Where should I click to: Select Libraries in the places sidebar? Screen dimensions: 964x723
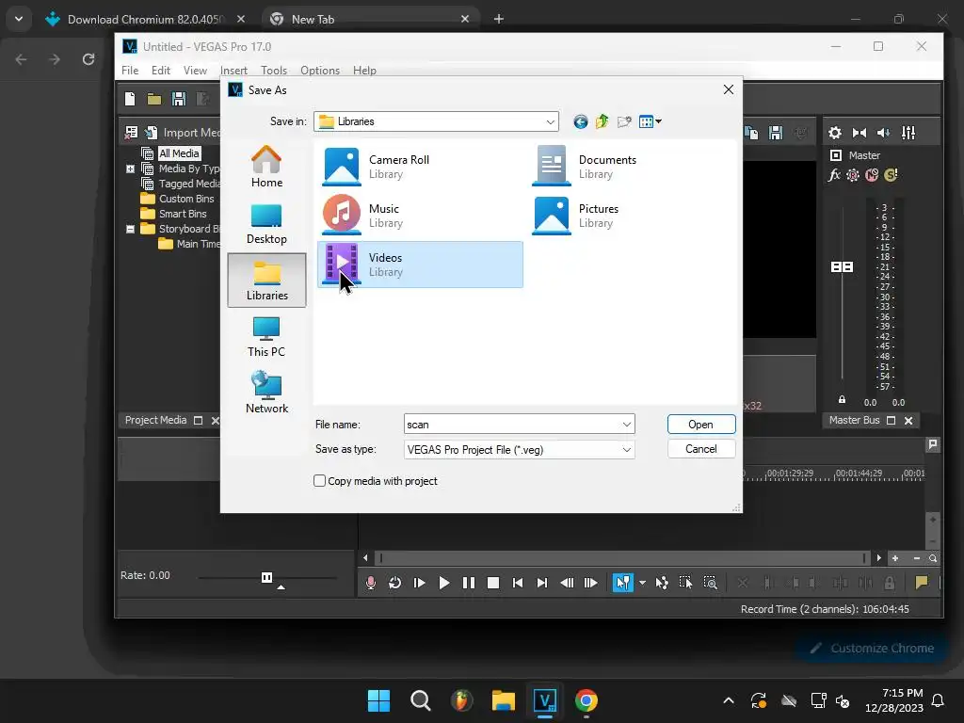pyautogui.click(x=266, y=281)
